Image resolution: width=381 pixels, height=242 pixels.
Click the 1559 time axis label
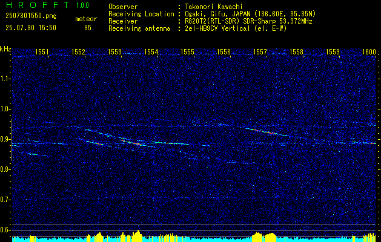tap(333, 51)
